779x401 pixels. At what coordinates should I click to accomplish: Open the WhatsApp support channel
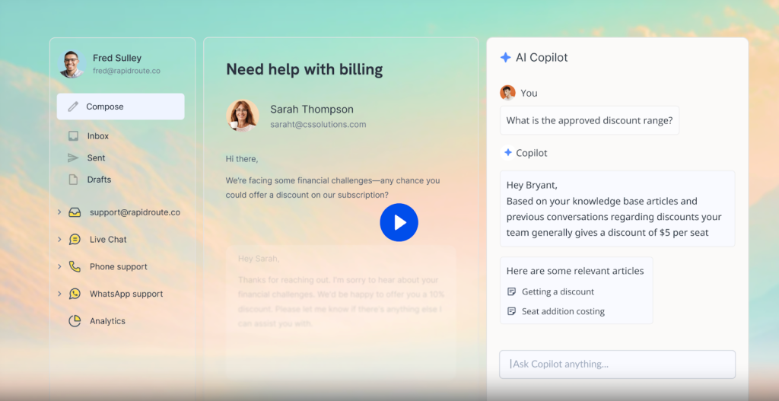[x=126, y=294]
